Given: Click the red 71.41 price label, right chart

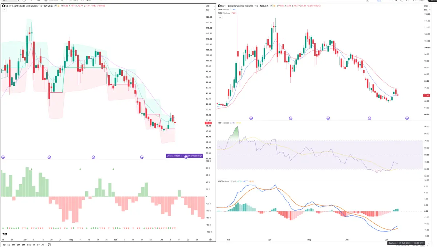Looking at the screenshot, I should coord(427,95).
